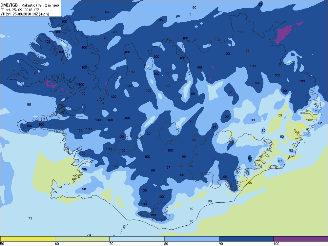Click the legend tick label 70
The image size is (328, 246).
click(x=111, y=243)
